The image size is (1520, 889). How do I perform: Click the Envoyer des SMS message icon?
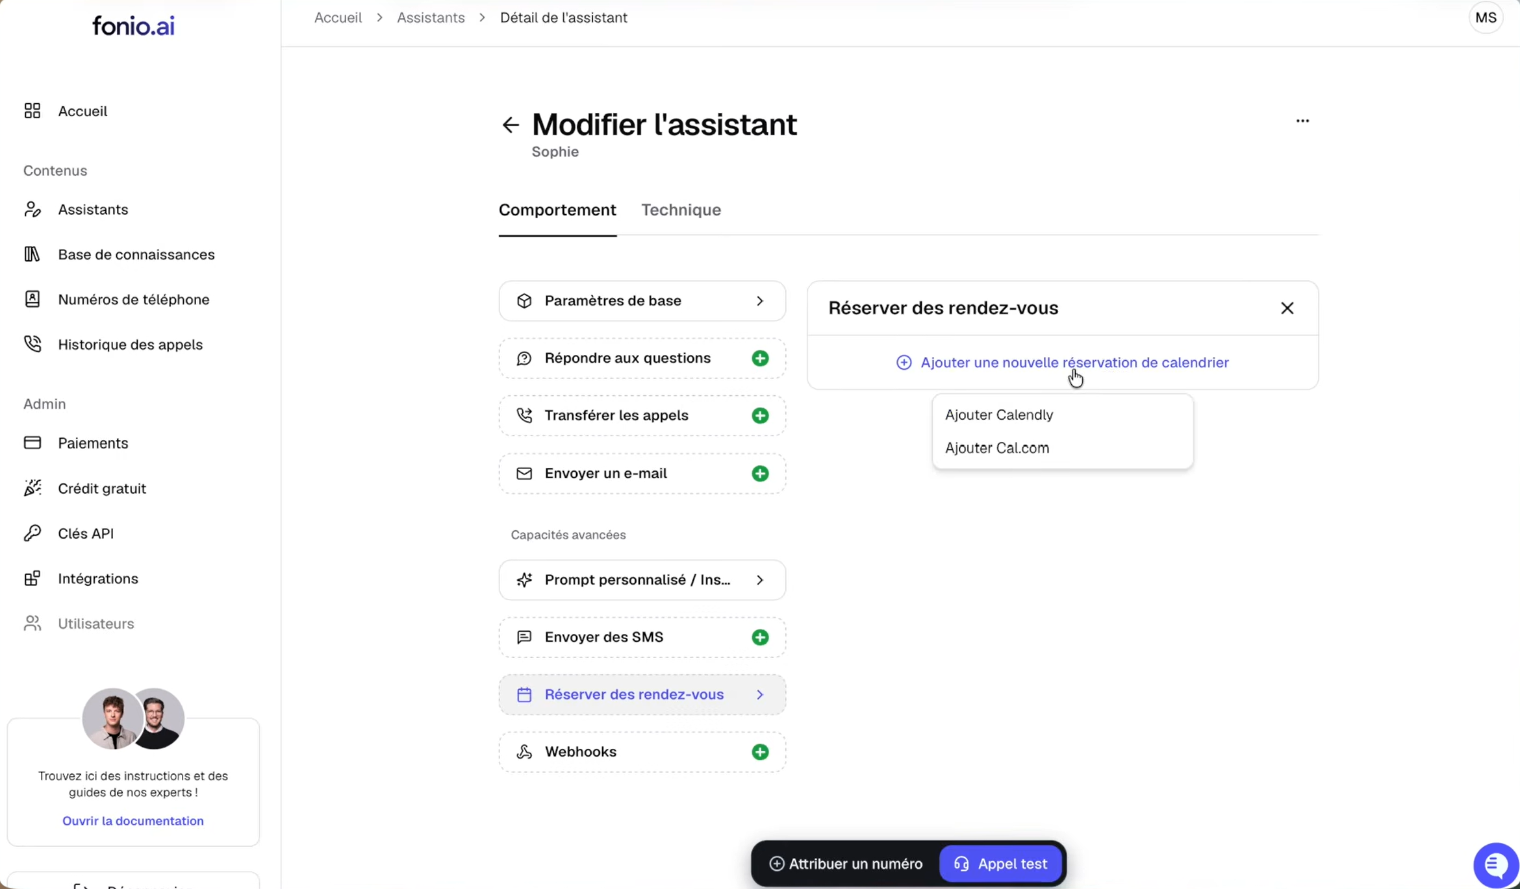524,637
